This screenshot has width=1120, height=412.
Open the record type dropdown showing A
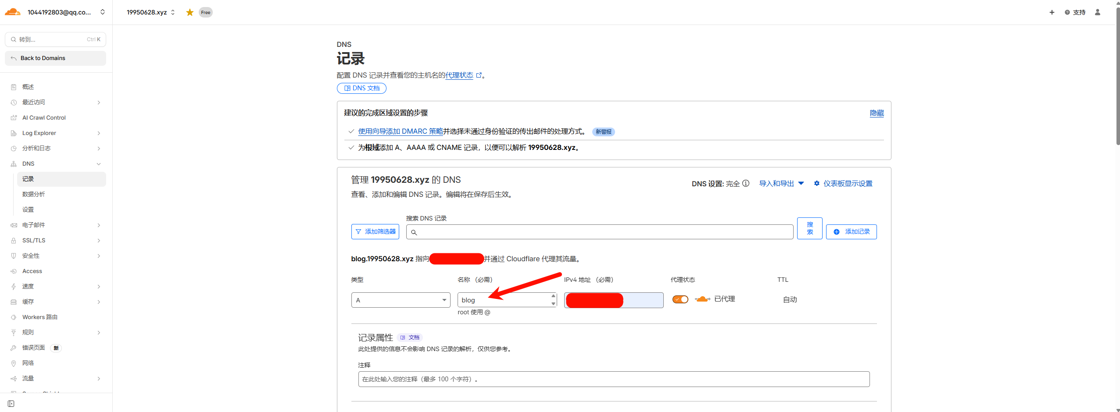click(x=400, y=300)
